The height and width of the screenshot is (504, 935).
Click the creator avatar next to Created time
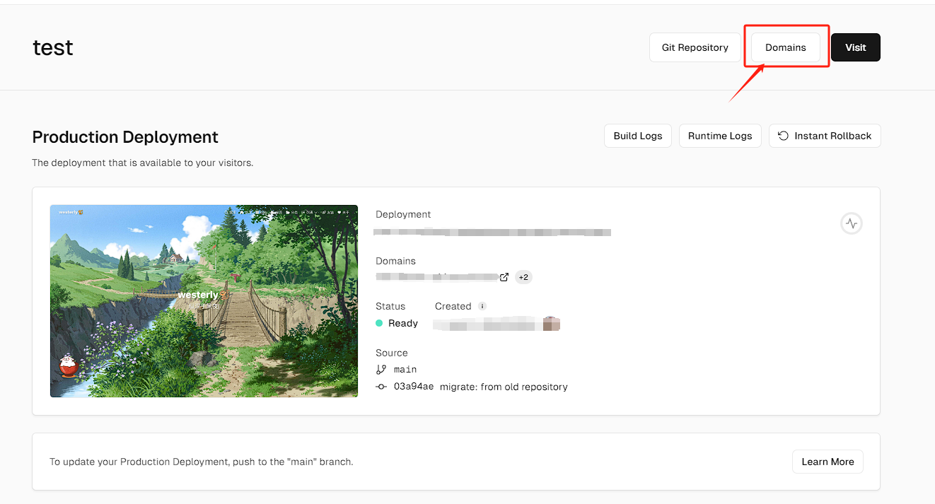pos(551,324)
